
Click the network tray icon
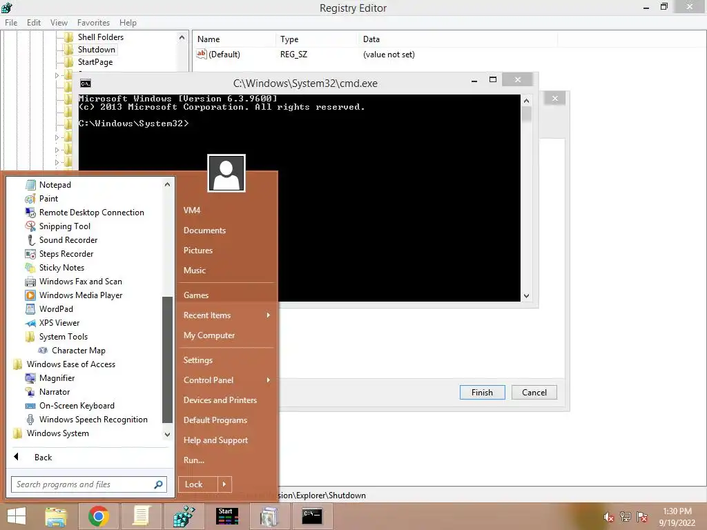pyautogui.click(x=626, y=517)
